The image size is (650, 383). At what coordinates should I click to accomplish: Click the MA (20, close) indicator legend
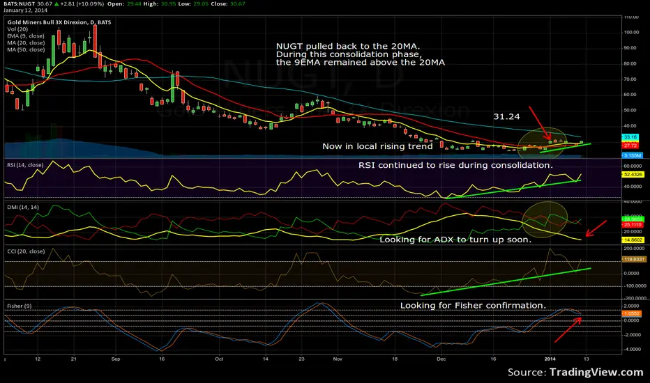[26, 42]
